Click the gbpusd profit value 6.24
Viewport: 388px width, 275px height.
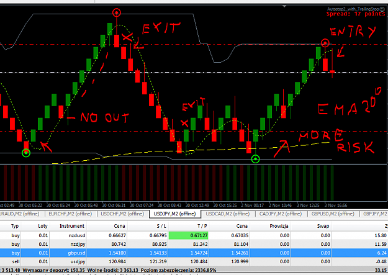coord(382,253)
